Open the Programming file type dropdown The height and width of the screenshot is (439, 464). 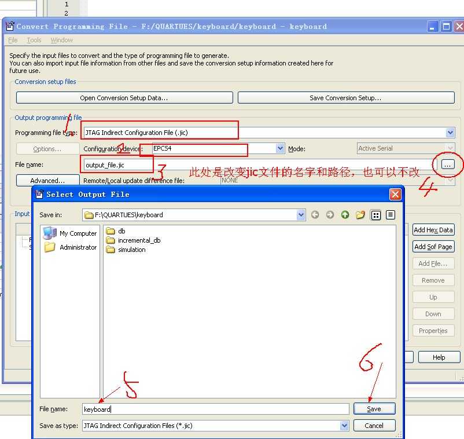pyautogui.click(x=450, y=133)
